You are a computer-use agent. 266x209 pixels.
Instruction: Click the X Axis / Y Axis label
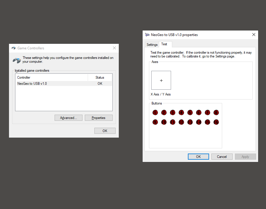pos(161,94)
